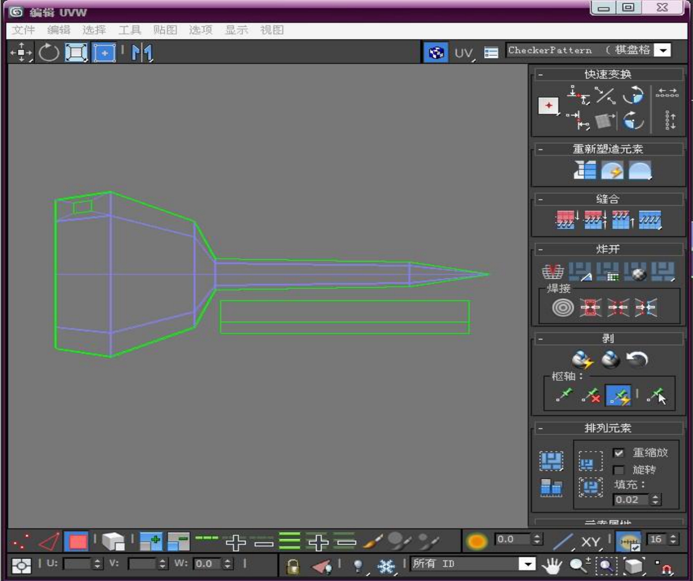Open the texture properties list icon
This screenshot has height=581, width=693.
(491, 52)
